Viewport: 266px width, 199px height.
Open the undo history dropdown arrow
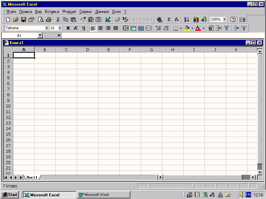coord(140,20)
